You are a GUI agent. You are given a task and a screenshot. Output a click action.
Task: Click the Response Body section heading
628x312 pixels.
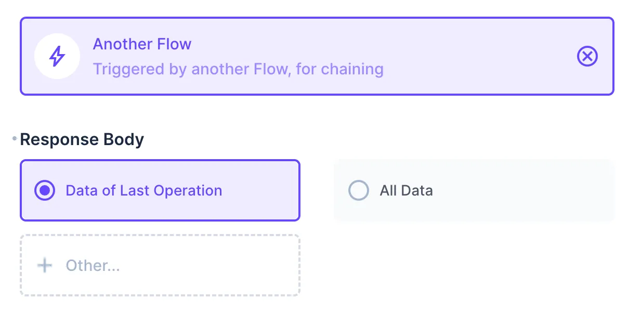pos(82,139)
